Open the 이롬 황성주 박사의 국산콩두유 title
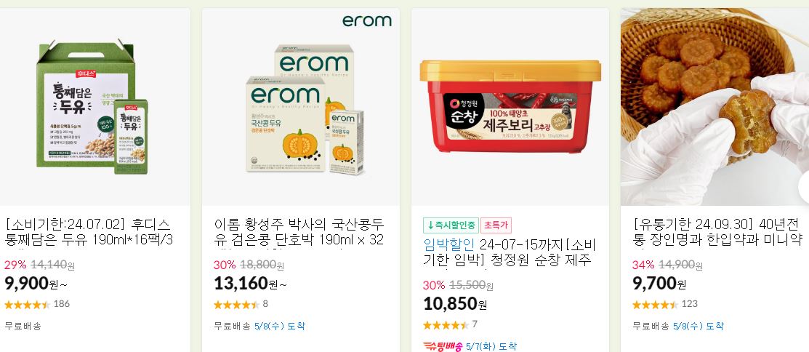Viewport: 809px width, 352px height. coord(299,232)
